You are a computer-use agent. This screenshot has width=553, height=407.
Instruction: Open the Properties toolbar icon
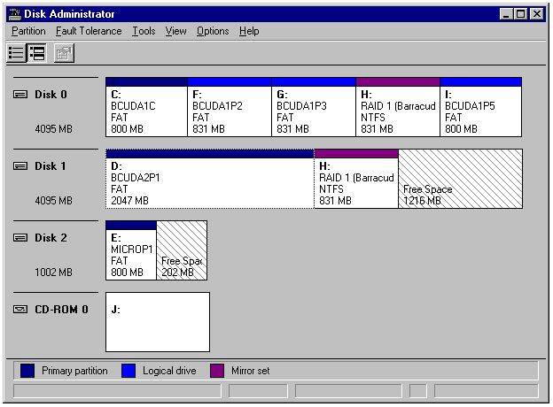pyautogui.click(x=64, y=53)
